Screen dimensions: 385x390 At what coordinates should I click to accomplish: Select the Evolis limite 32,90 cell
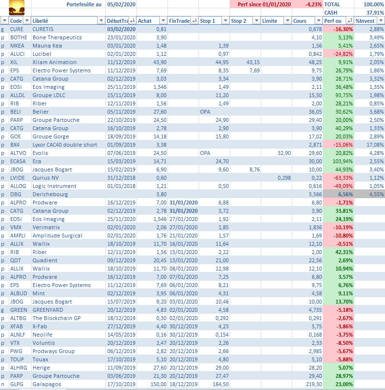click(x=276, y=153)
